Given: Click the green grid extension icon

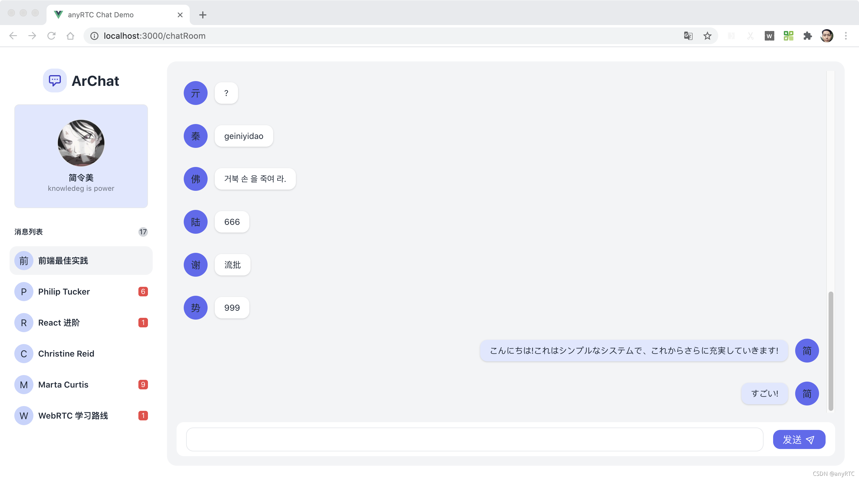Looking at the screenshot, I should (x=788, y=36).
